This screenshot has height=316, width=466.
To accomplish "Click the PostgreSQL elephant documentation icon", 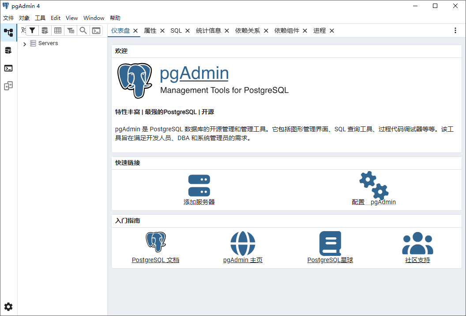I will coord(156,242).
